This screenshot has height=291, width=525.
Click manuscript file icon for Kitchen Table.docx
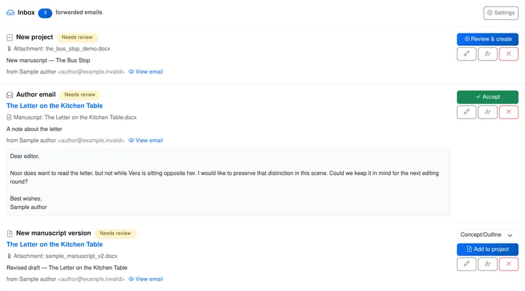(9, 117)
